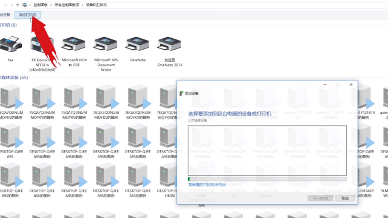The image size is (388, 218).
Task: Click the forward navigation arrow
Action: click(x=5, y=5)
